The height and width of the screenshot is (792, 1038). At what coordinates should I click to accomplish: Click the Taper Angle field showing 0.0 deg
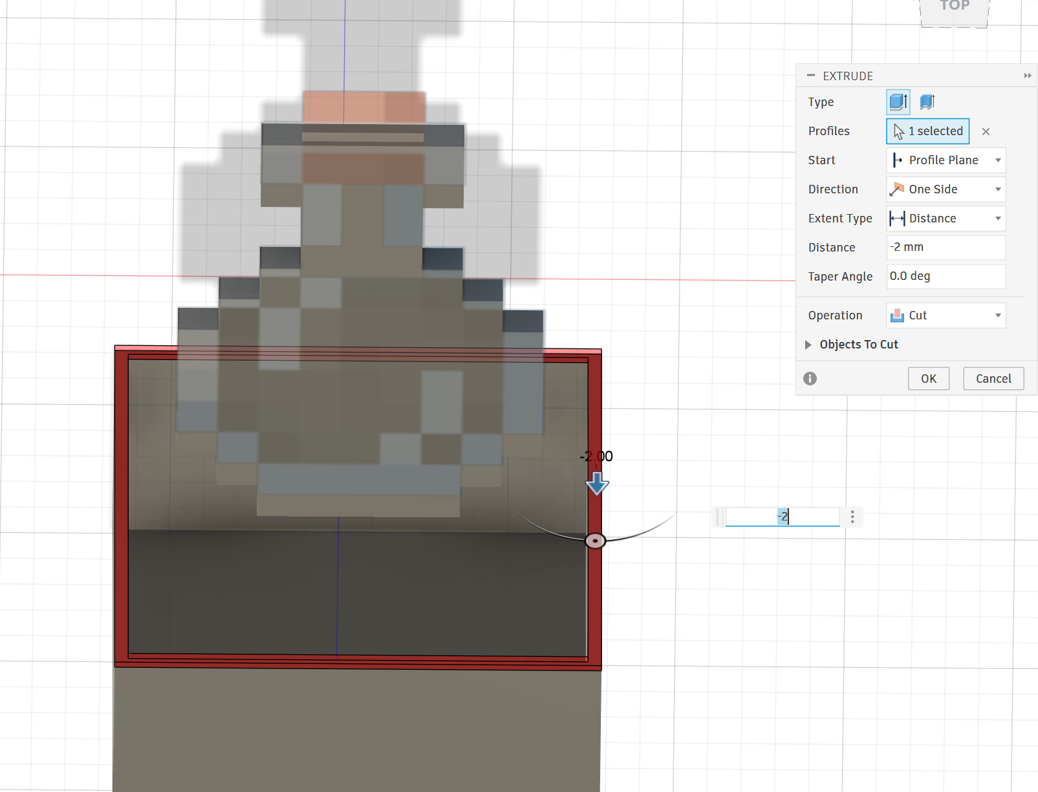click(946, 276)
